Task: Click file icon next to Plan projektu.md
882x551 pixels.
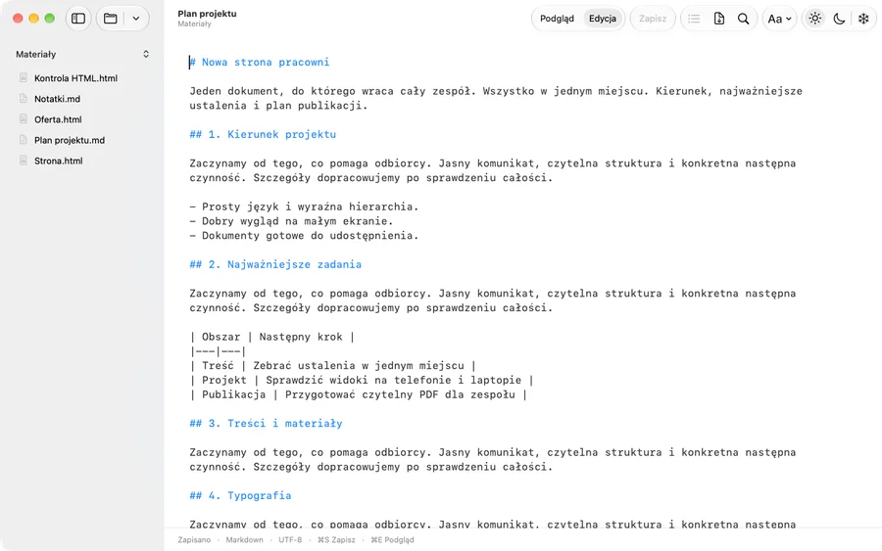Action: click(x=24, y=140)
